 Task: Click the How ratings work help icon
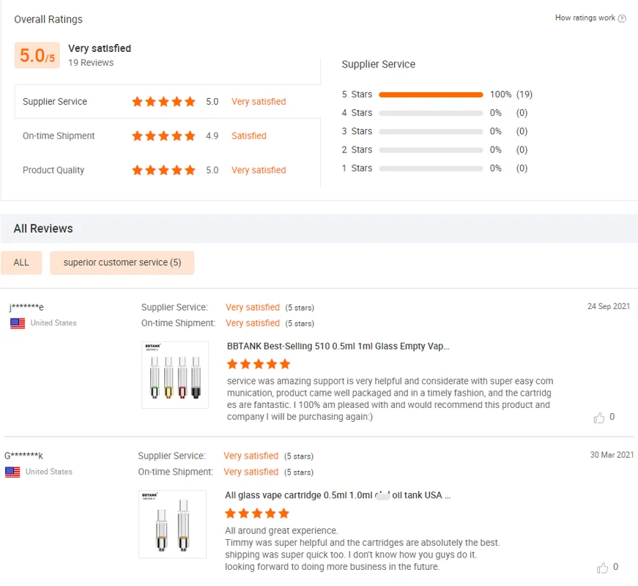(x=623, y=19)
